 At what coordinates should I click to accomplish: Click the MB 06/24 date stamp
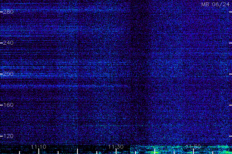(216, 4)
